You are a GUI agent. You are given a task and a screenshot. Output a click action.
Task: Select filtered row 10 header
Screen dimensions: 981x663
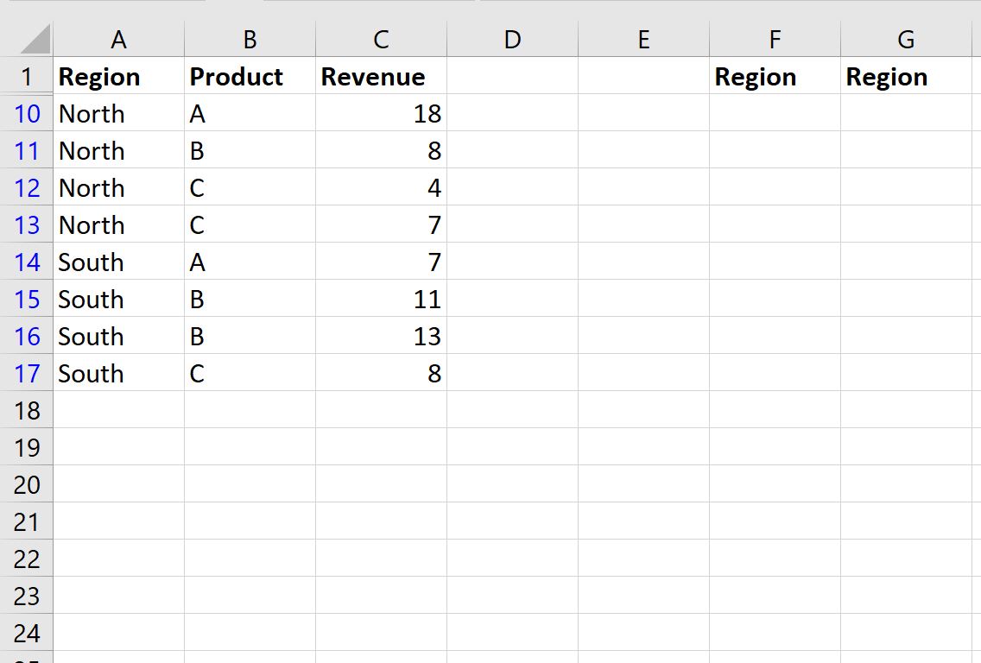pos(27,113)
